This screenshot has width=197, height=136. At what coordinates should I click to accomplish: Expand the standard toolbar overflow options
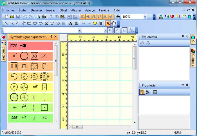[154, 17]
